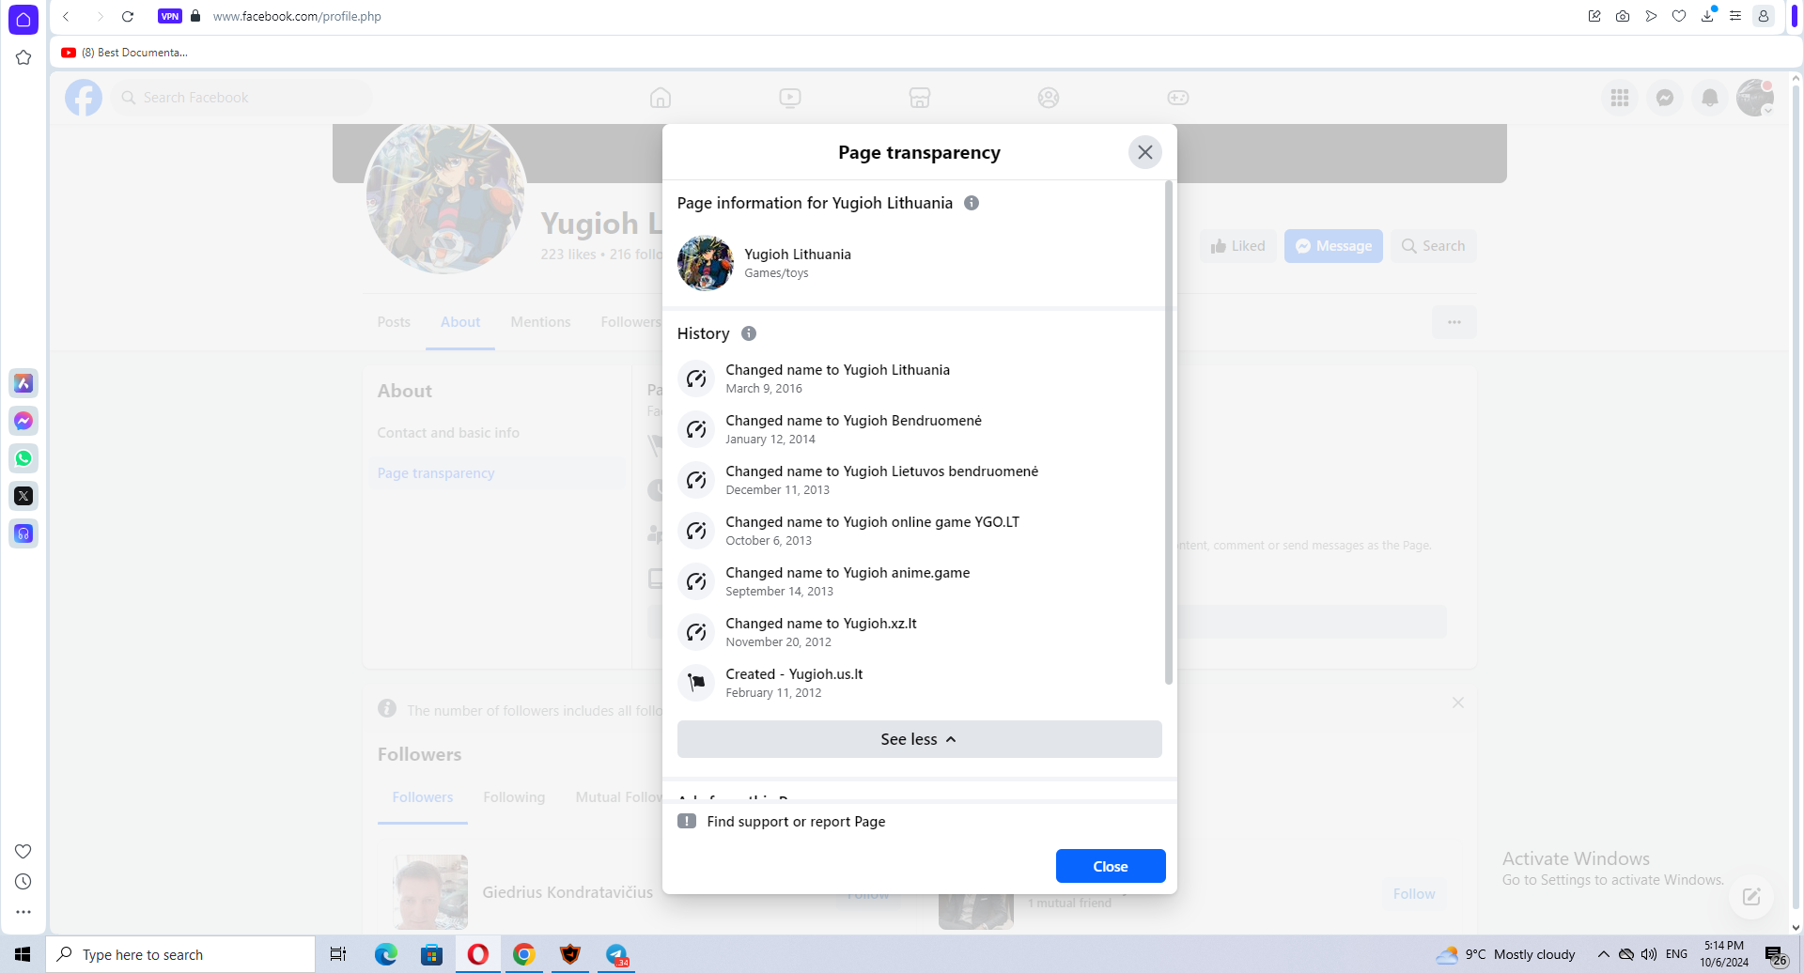
Task: Switch to the Posts tab
Action: (394, 322)
